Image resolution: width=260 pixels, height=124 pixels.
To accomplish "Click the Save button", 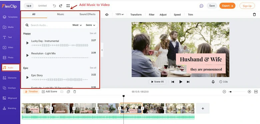I will 212,6.
